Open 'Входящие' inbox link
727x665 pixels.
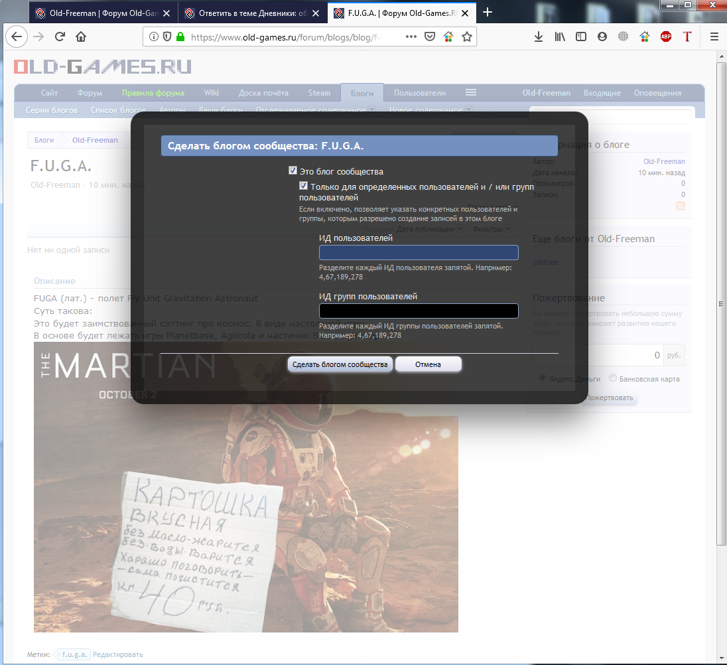(x=602, y=93)
